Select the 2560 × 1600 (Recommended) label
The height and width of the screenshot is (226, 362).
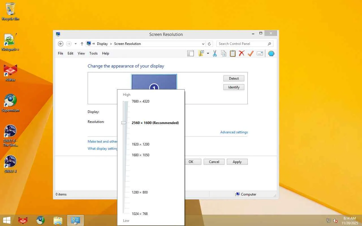click(155, 123)
